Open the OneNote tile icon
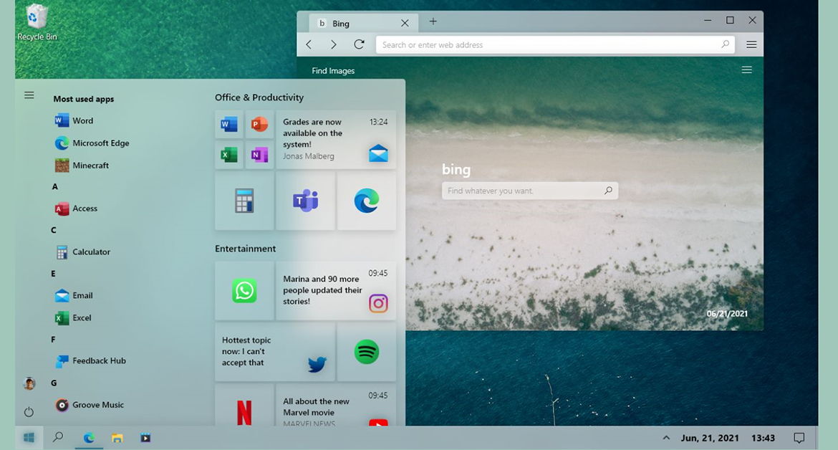Screen dimensions: 838x450 [259, 154]
